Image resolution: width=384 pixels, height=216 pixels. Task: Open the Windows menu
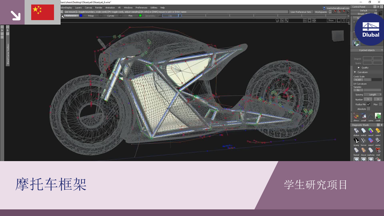click(128, 7)
